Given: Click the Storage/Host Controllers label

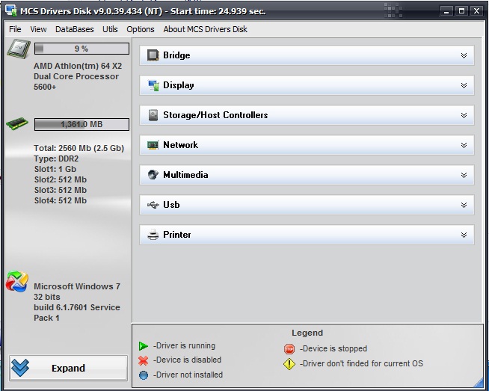Looking at the screenshot, I should (x=215, y=115).
